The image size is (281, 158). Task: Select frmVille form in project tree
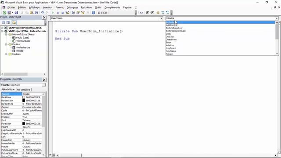[20, 51]
